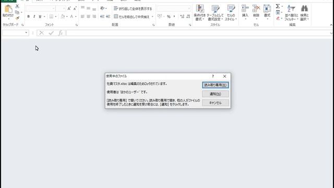Click the Insert Function fx icon
334x188 pixels.
61,33
